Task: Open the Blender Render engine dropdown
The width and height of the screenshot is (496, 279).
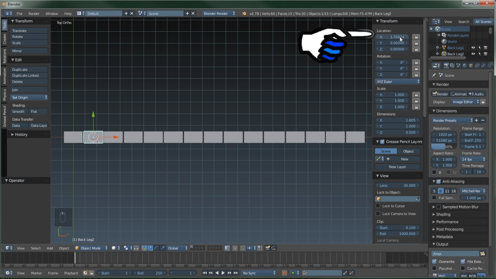Action: coord(219,14)
